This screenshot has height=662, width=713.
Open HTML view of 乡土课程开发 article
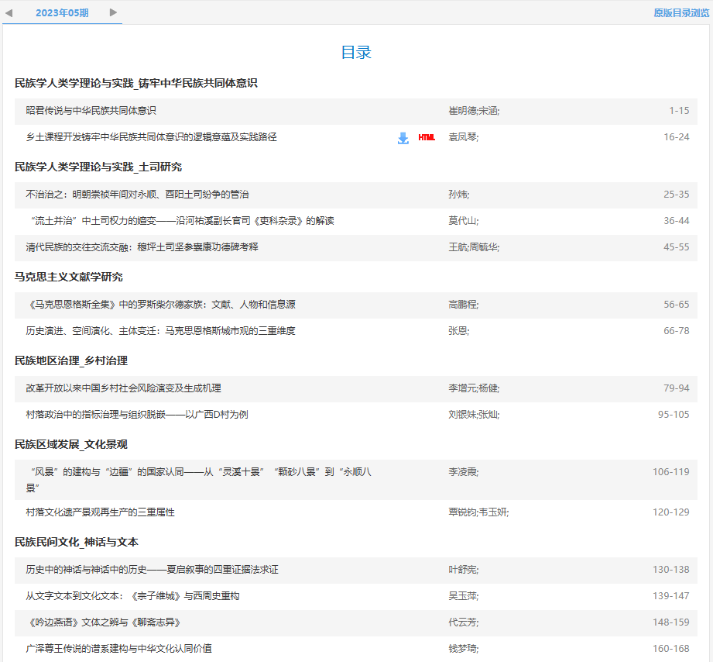[x=425, y=137]
